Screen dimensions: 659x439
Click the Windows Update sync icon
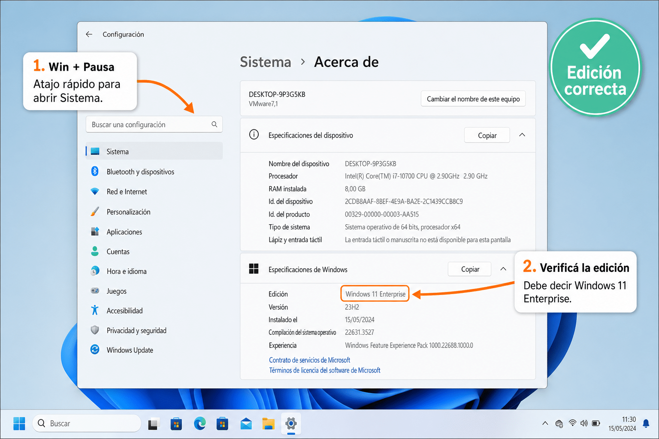(95, 349)
